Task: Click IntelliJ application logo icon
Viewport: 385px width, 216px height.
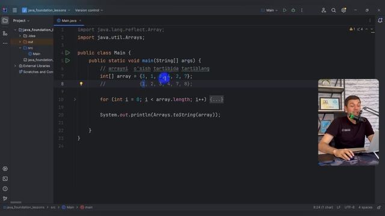Action: click(5, 10)
